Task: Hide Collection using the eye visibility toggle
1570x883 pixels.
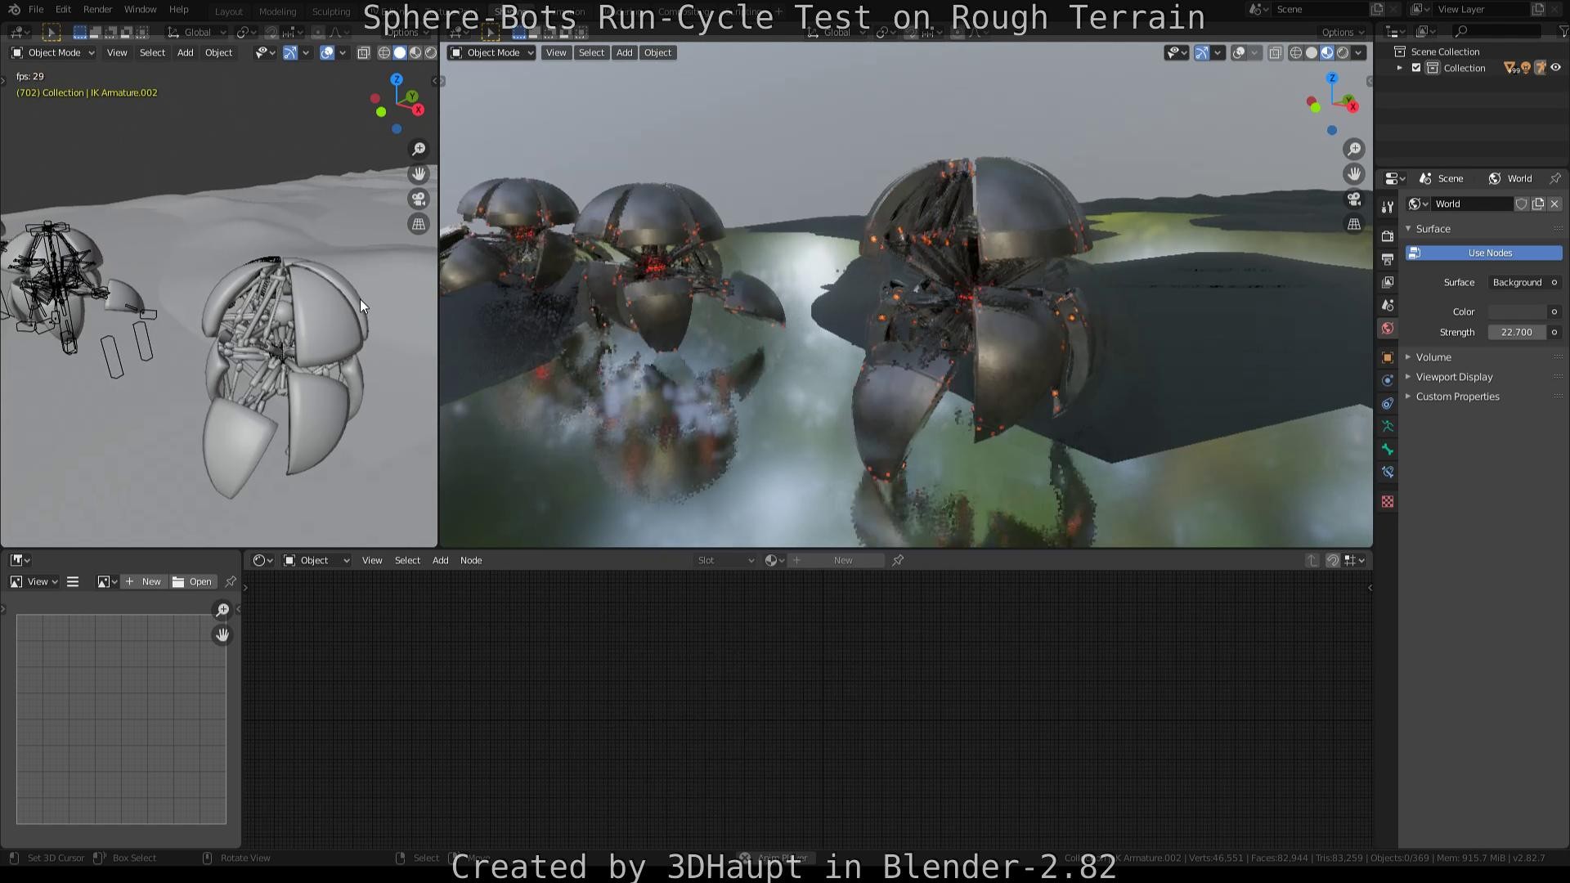Action: (1556, 68)
